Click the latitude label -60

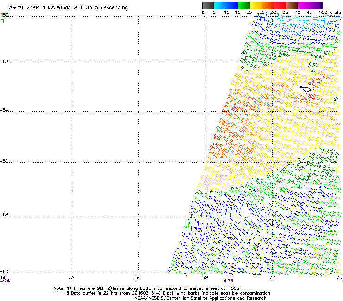click(4, 271)
